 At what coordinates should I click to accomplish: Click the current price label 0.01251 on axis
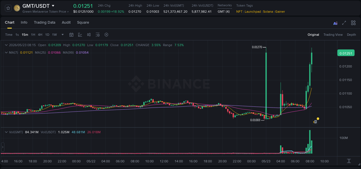tap(346, 53)
